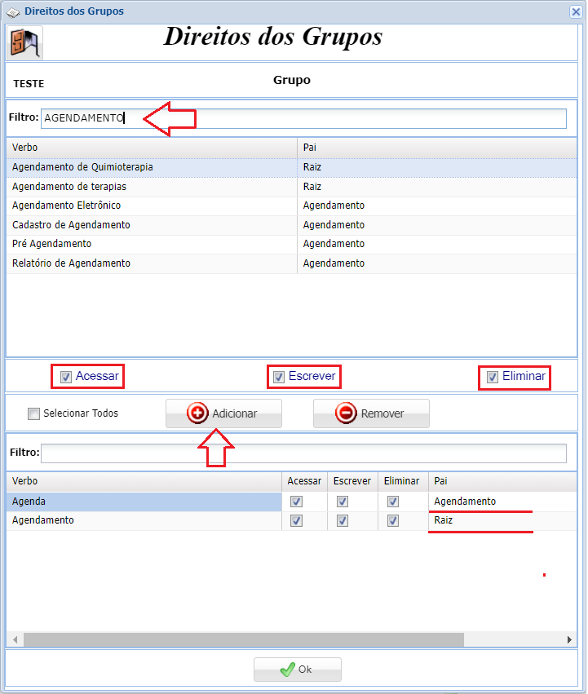The image size is (588, 694).
Task: Click the Raiz cell of Agendamento de terapias
Action: click(437, 187)
